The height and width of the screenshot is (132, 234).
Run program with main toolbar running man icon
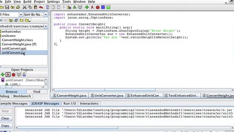click(x=92, y=7)
